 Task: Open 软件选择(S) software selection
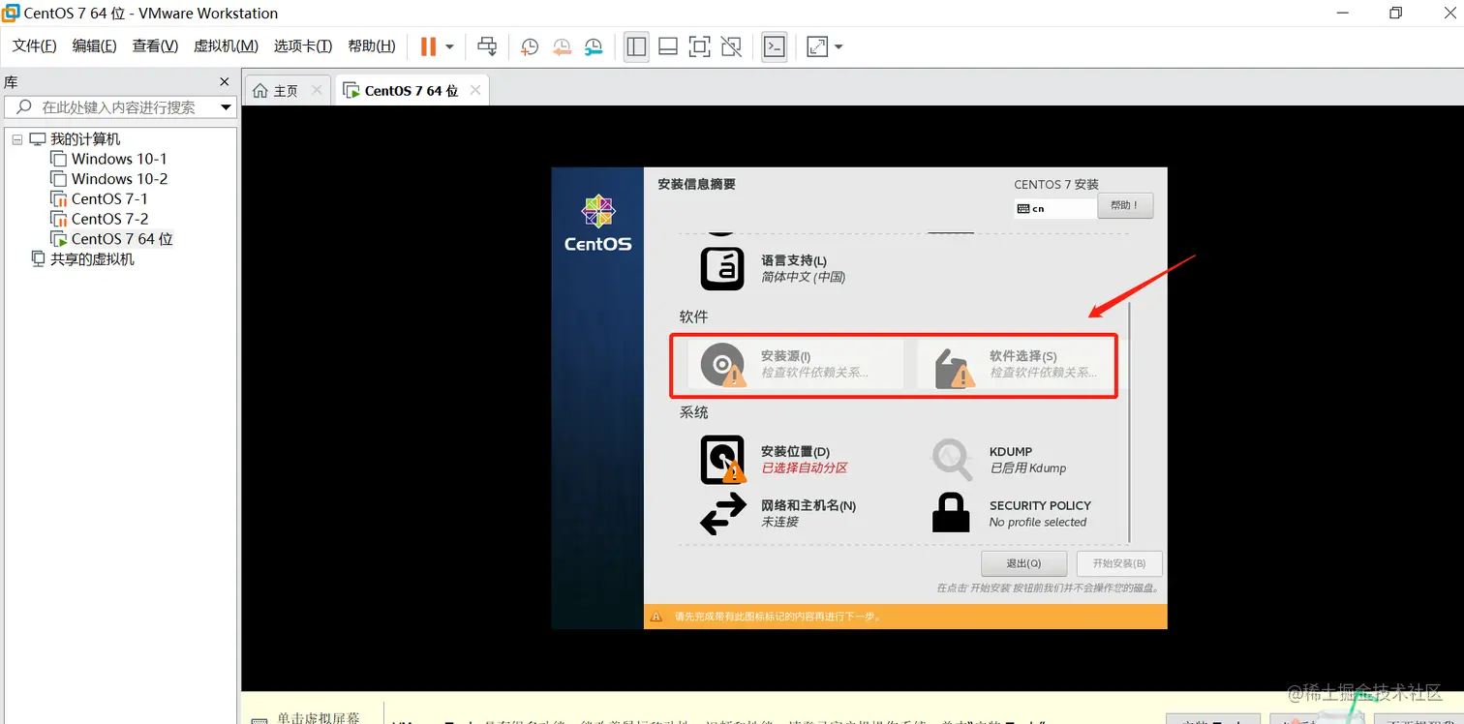click(1016, 364)
